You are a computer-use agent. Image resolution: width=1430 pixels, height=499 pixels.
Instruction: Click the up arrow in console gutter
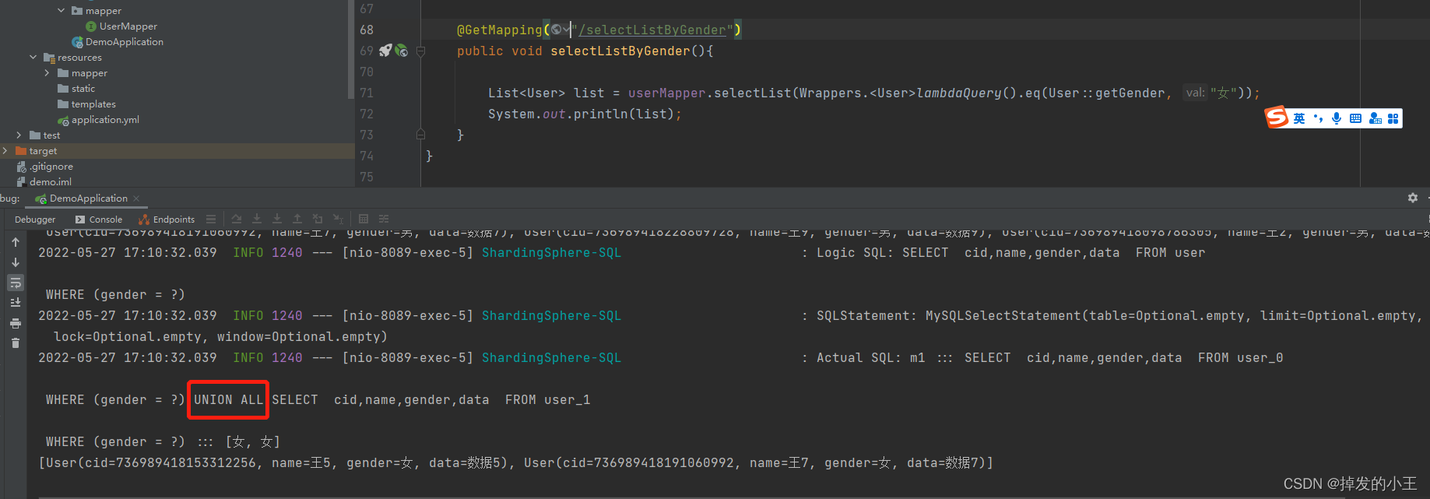[x=16, y=242]
